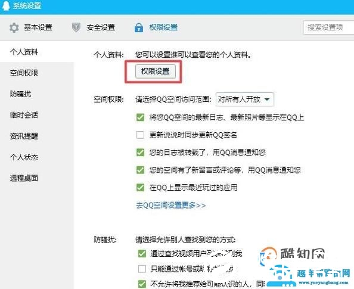Focus the 搜索设置项 search field
This screenshot has height=289, width=354.
tap(328, 27)
